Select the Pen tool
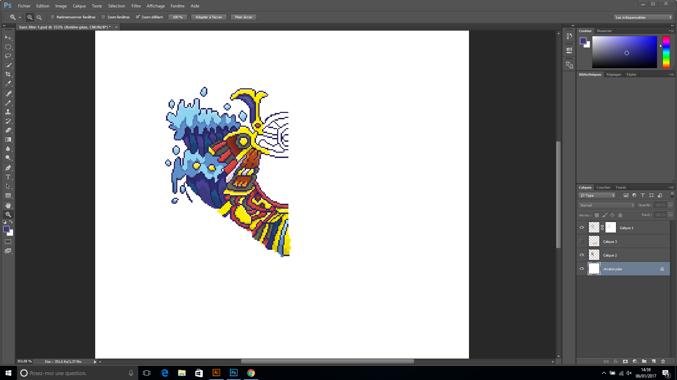The image size is (677, 380). tap(8, 168)
